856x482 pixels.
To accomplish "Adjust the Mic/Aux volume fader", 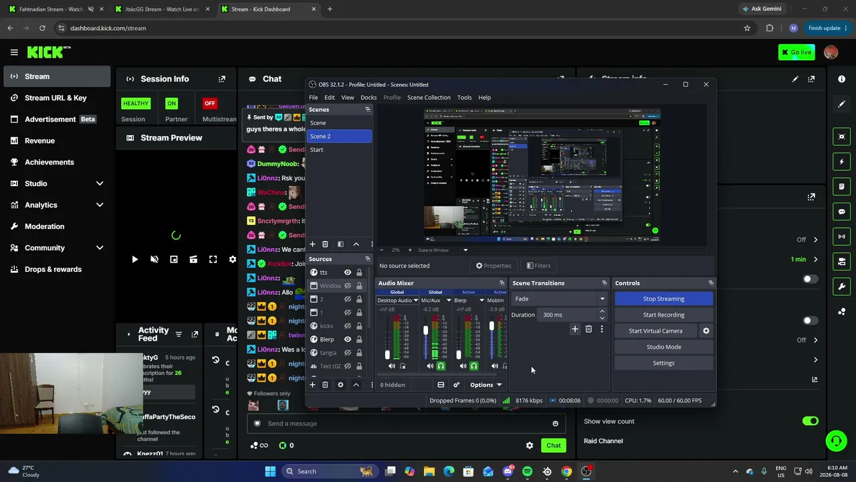I will (x=425, y=331).
